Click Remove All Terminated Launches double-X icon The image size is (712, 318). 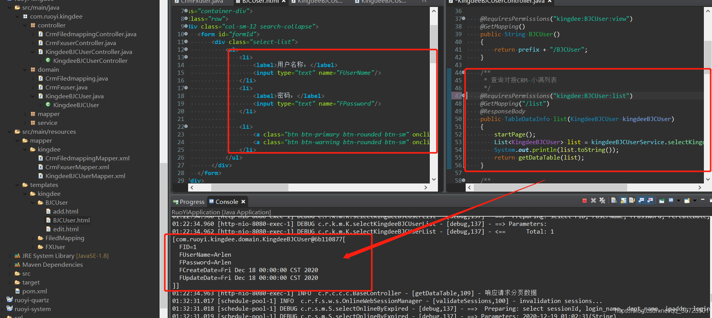(x=602, y=200)
